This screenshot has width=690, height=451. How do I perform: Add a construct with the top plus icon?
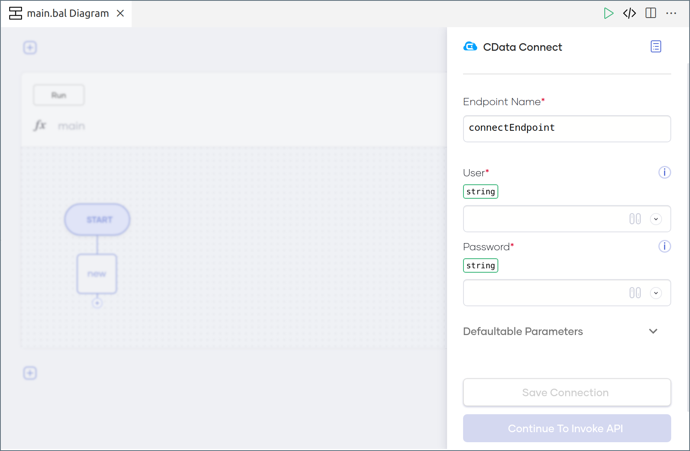[x=30, y=48]
